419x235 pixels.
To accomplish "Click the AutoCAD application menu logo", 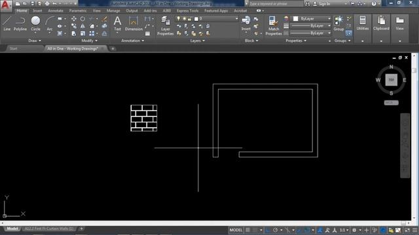I will (6, 5).
